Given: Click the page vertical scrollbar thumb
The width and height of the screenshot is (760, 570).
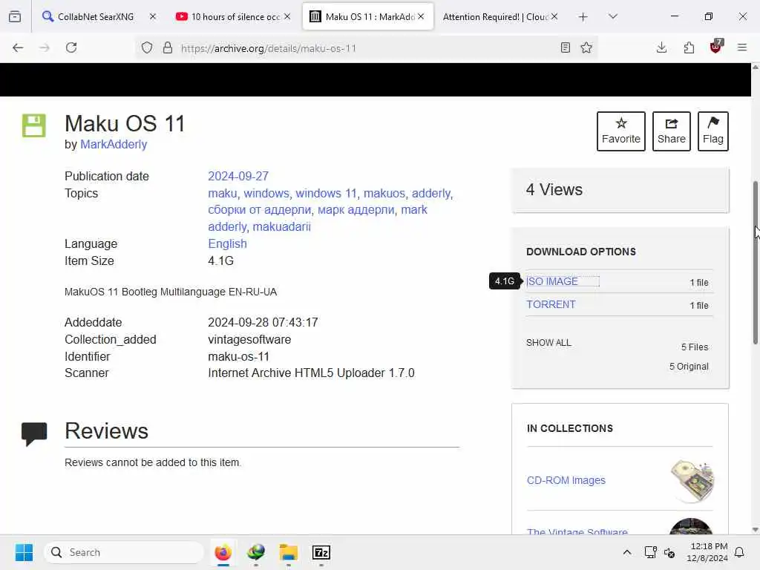Looking at the screenshot, I should (755, 262).
